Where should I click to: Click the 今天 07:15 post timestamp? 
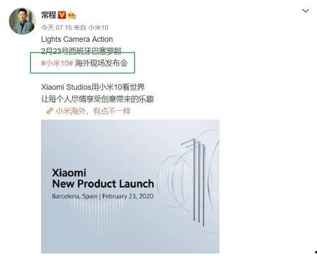click(x=57, y=27)
